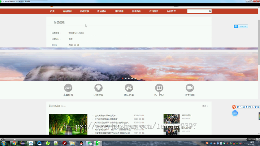Click the taskbar clock 14:38
Screen dimensions: 260x146
(252, 142)
